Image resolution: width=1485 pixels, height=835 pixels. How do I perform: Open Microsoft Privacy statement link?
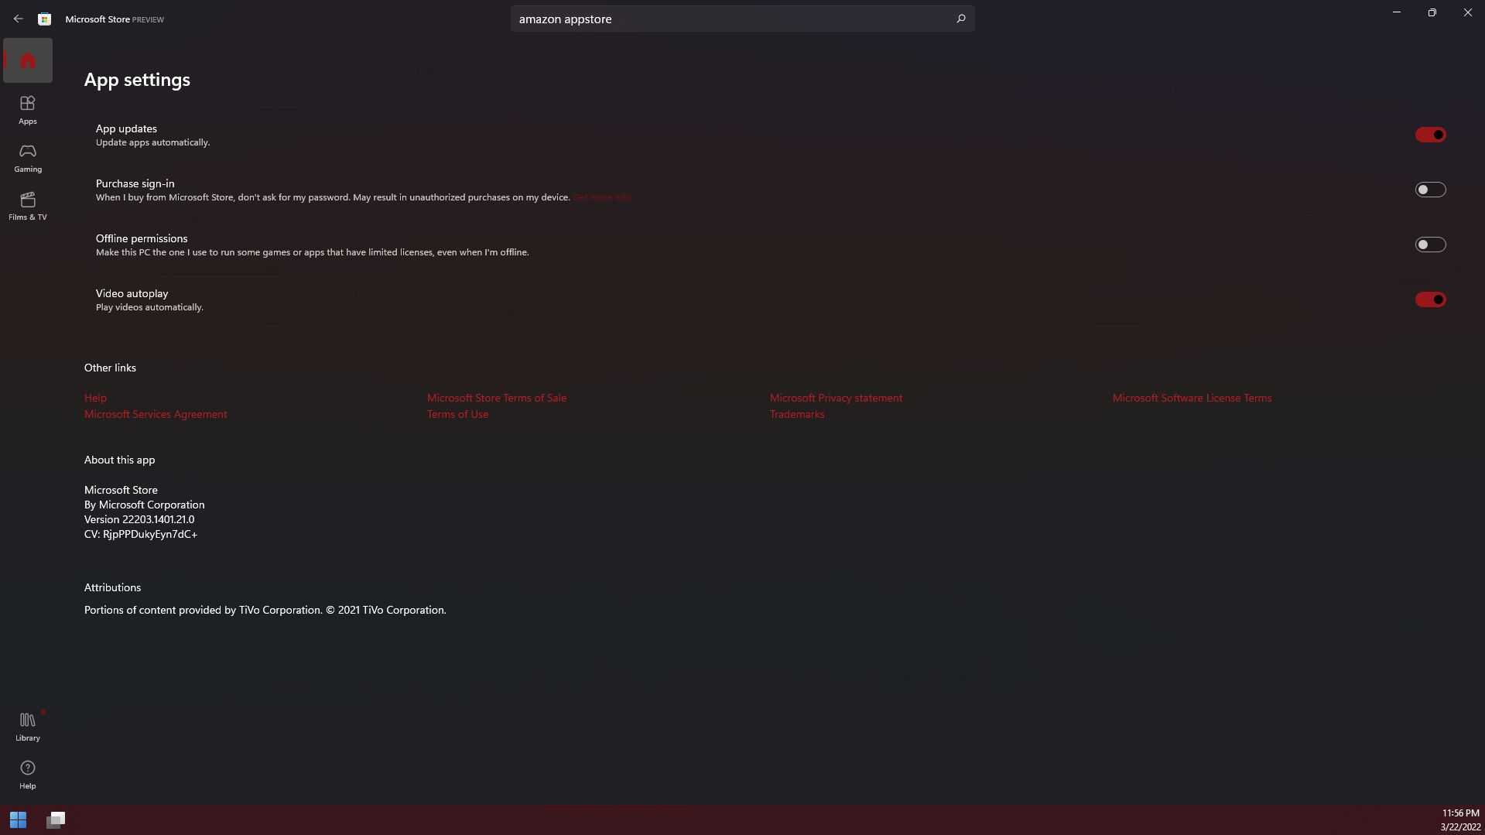836,398
